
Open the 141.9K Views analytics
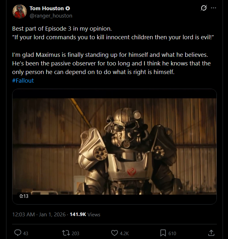[x=85, y=214]
